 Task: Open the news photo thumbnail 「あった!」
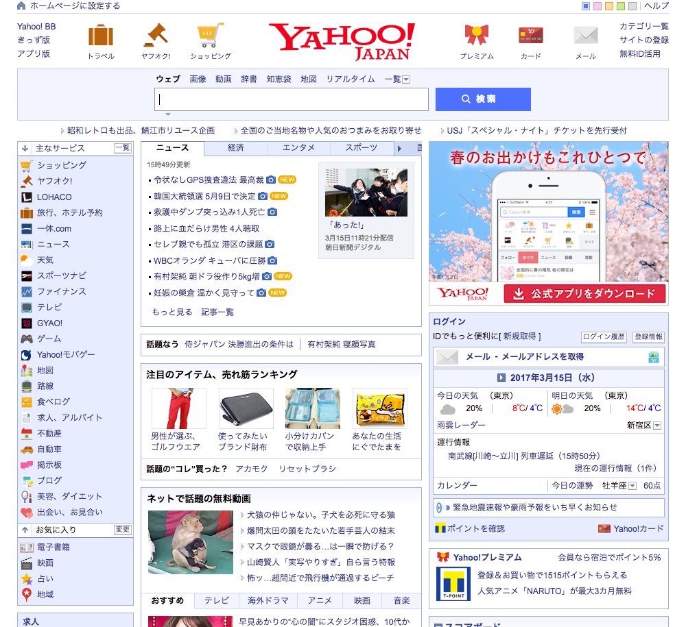(366, 193)
